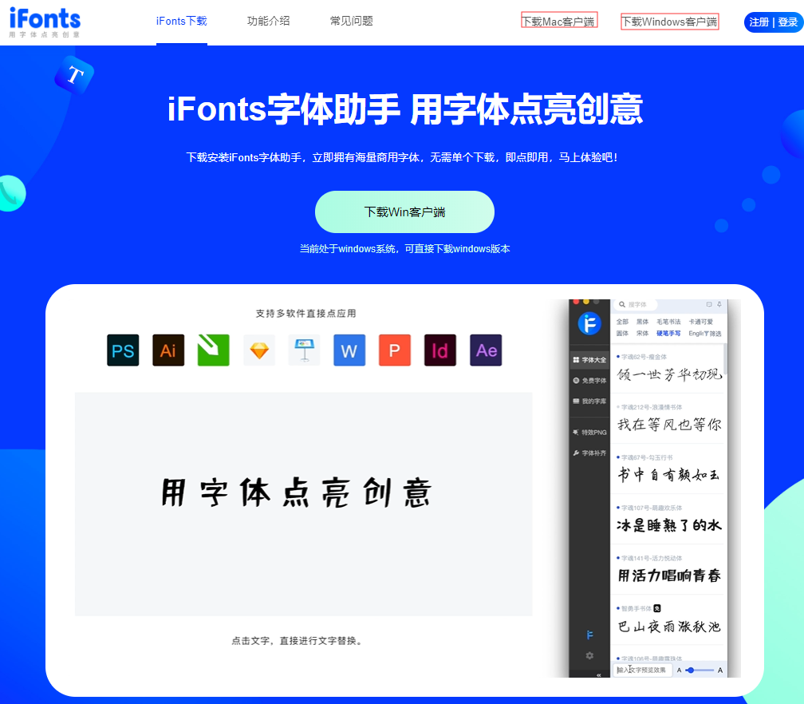
Task: Click the round blue iF logo in app sidebar
Action: (589, 323)
